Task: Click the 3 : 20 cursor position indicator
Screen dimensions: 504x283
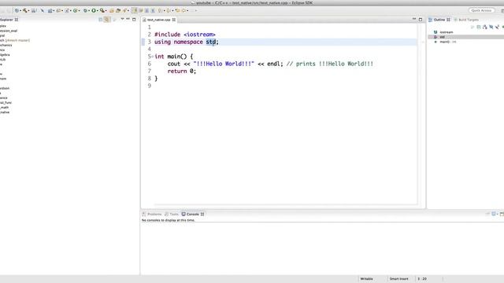Action: [x=422, y=279]
